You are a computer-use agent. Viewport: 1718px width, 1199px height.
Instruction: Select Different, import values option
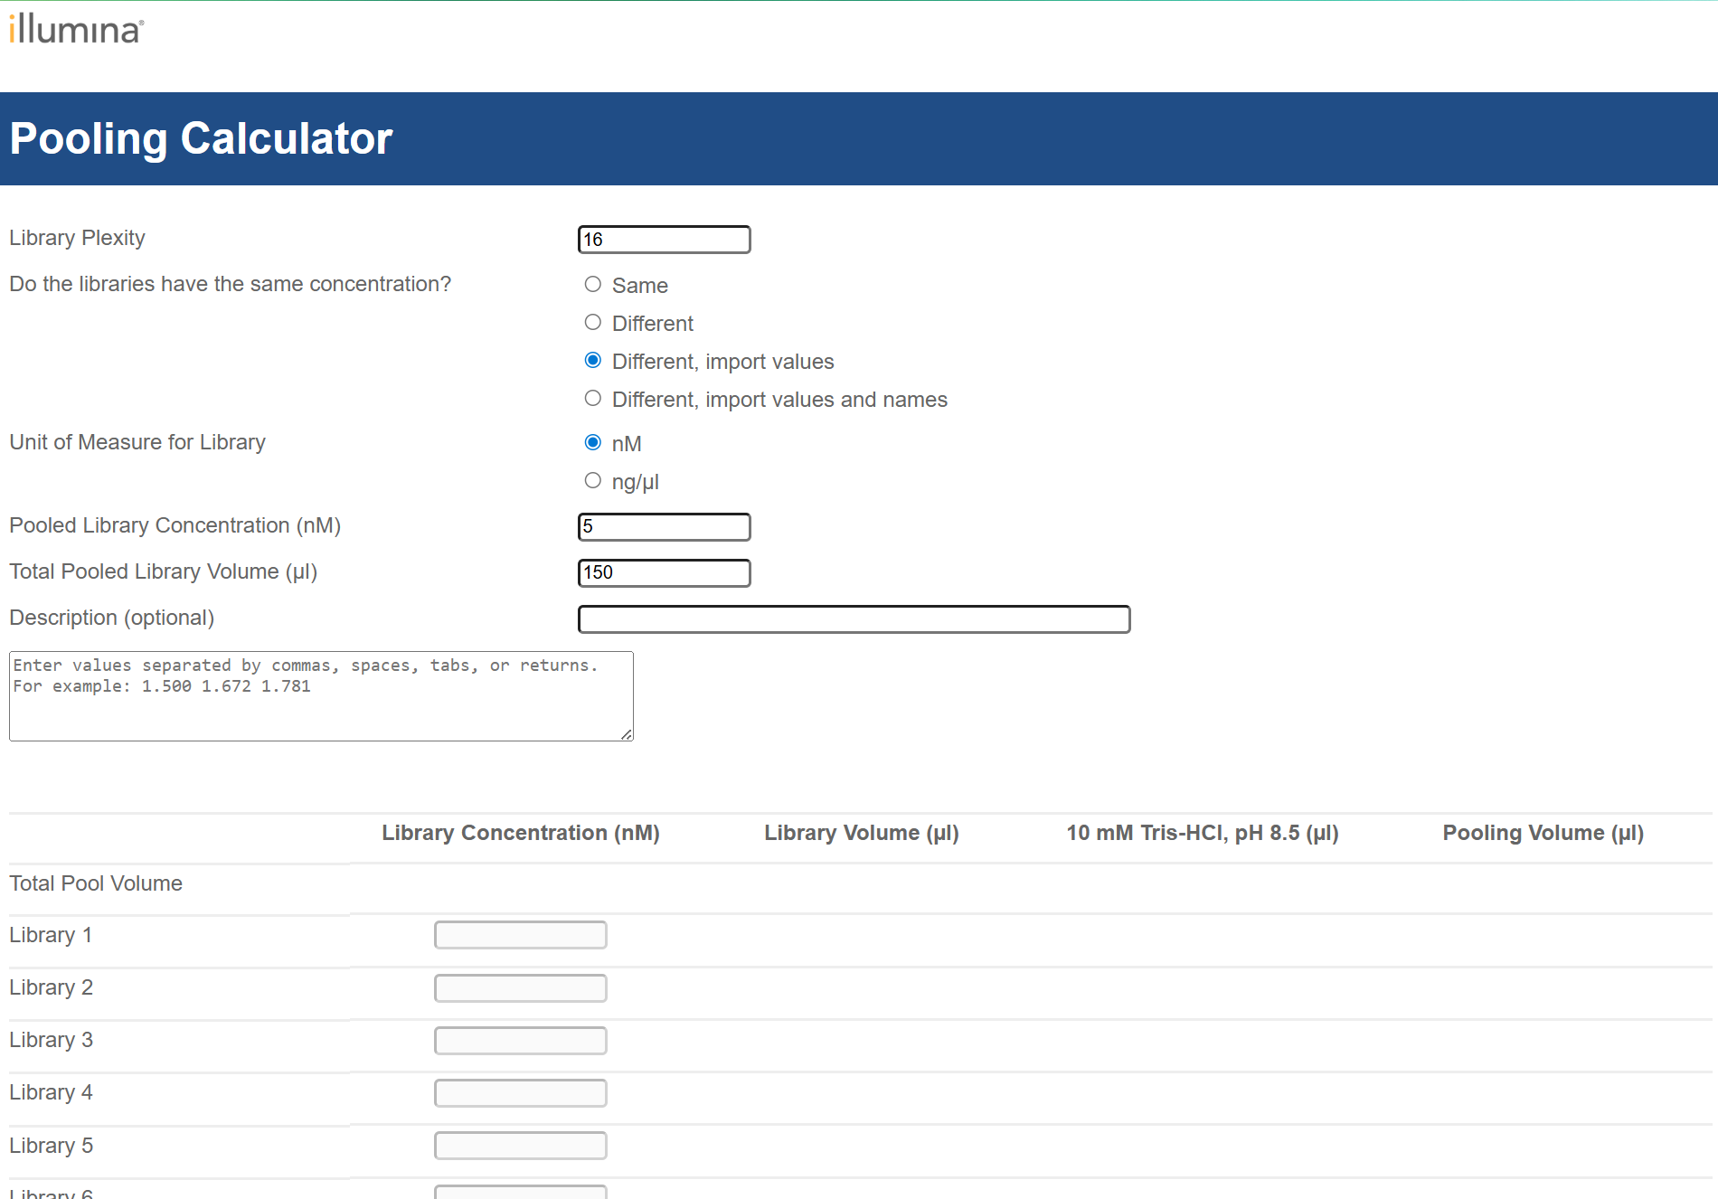593,361
